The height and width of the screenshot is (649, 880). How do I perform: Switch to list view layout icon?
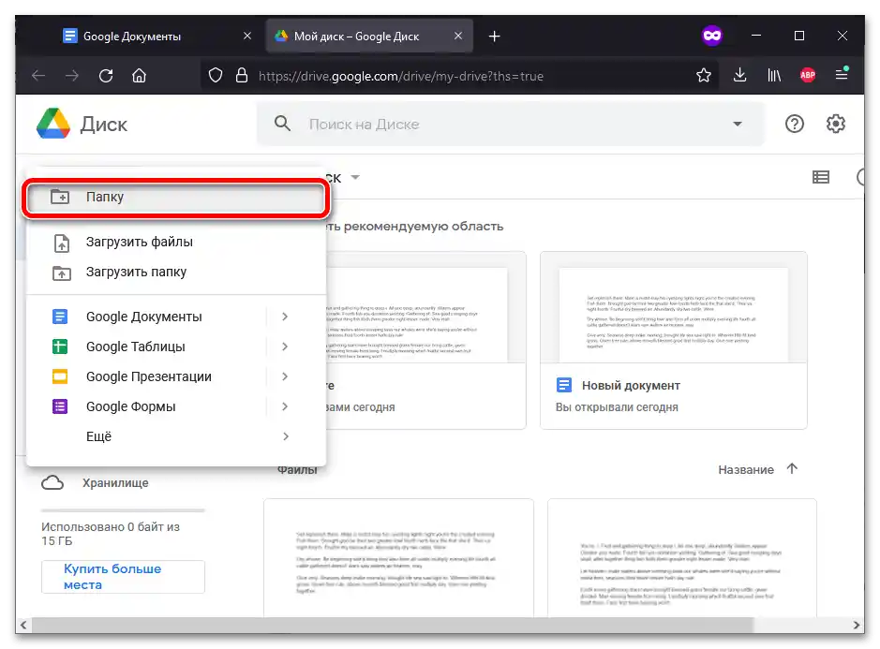[821, 177]
